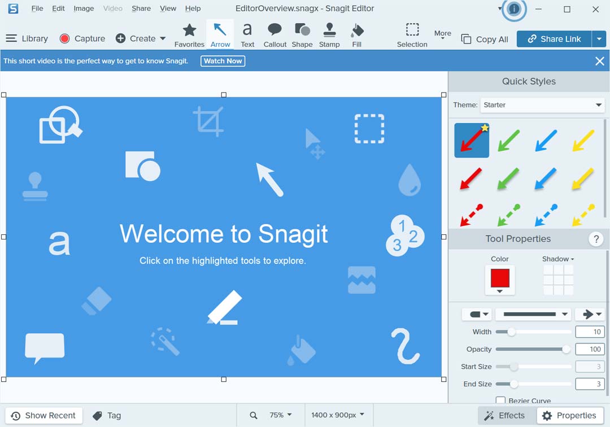This screenshot has height=427, width=610.
Task: Click the zoom magnifier icon
Action: click(x=253, y=415)
